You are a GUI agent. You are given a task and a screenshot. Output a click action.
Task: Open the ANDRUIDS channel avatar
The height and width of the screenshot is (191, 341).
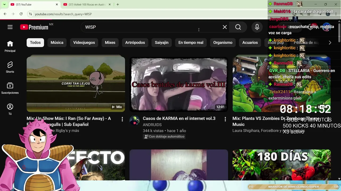point(135,120)
